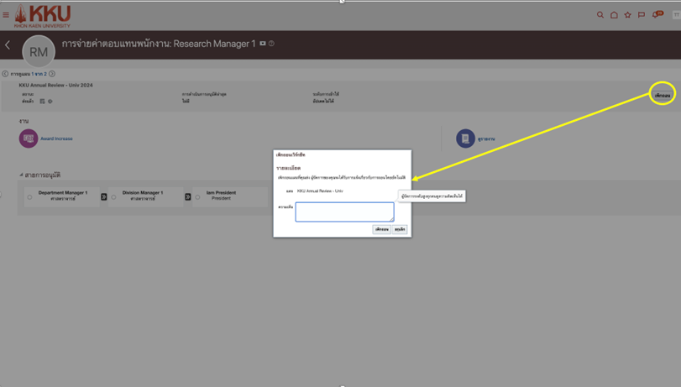
Task: Click the comment text box in dialog
Action: coord(344,212)
